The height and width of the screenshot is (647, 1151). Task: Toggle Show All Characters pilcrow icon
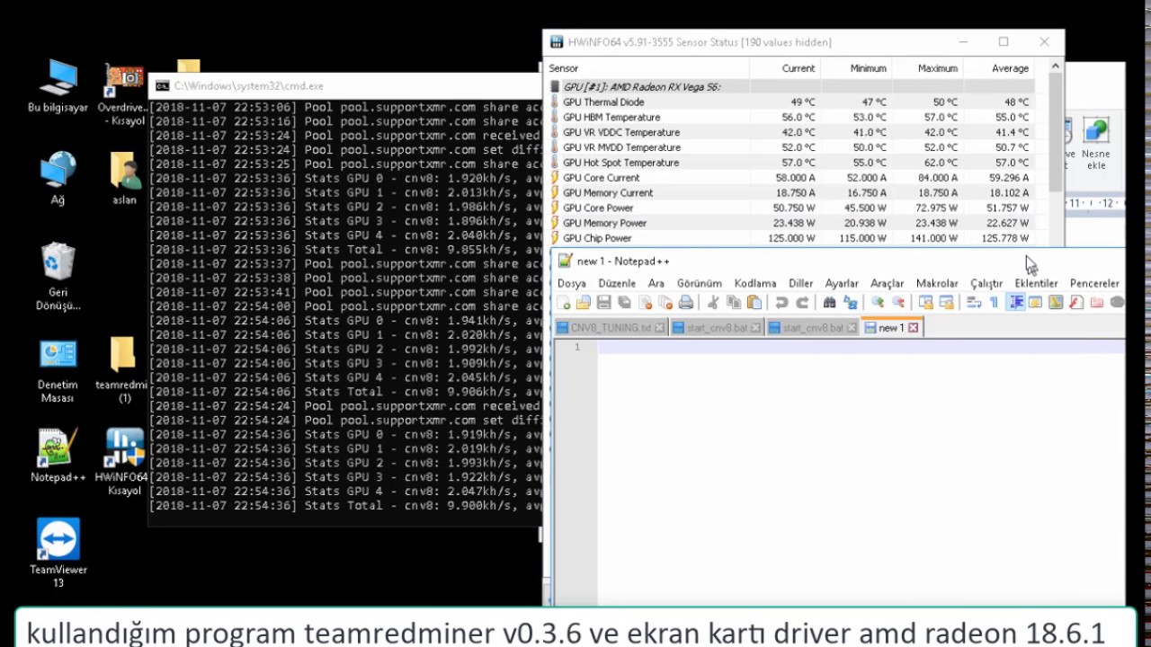994,303
